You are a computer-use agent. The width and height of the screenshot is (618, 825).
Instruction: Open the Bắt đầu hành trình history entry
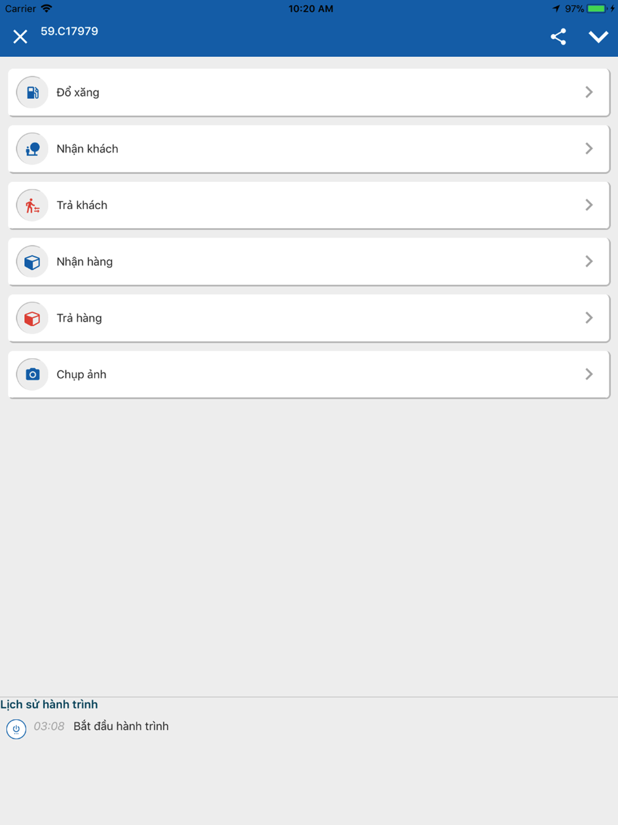tap(121, 726)
